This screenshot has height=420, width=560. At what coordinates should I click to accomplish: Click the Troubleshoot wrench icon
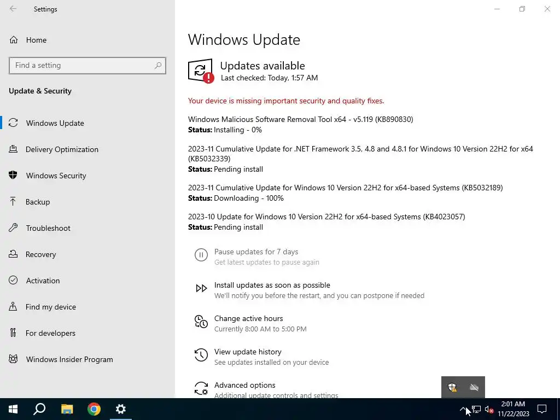click(13, 228)
